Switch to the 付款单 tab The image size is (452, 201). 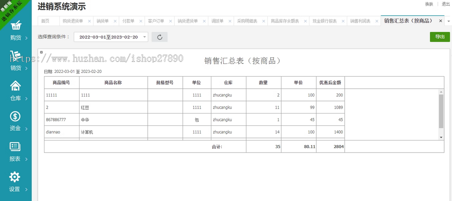[128, 21]
